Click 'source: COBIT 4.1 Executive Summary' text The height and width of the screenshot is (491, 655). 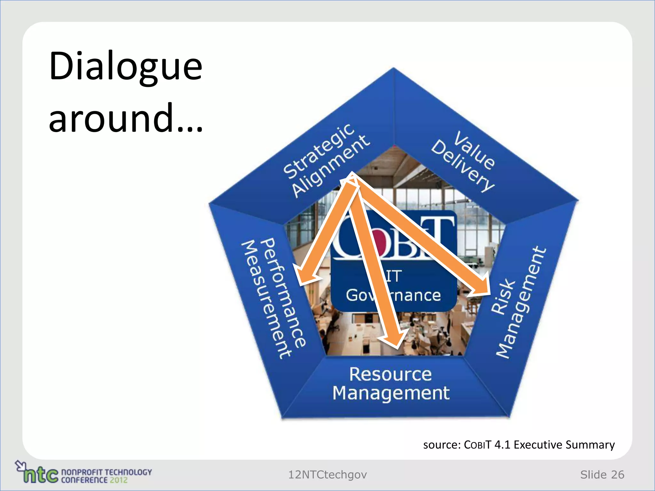[519, 445]
